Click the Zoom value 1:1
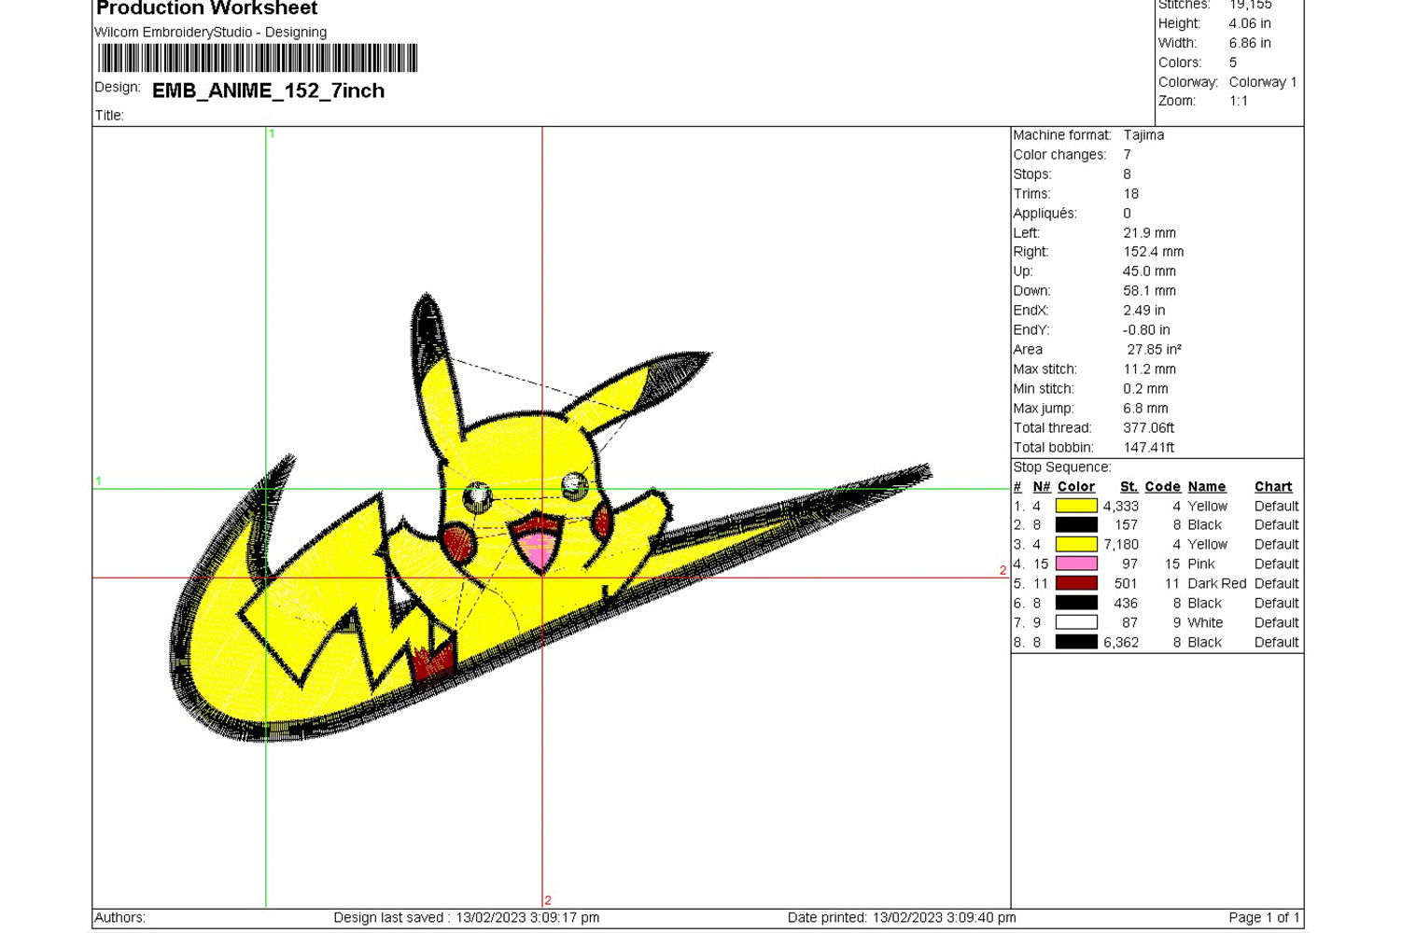 coord(1239,101)
